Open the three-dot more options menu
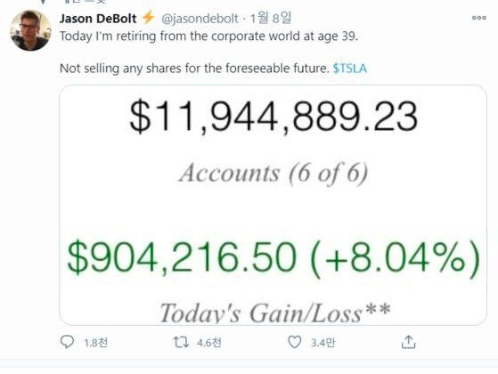 (479, 18)
